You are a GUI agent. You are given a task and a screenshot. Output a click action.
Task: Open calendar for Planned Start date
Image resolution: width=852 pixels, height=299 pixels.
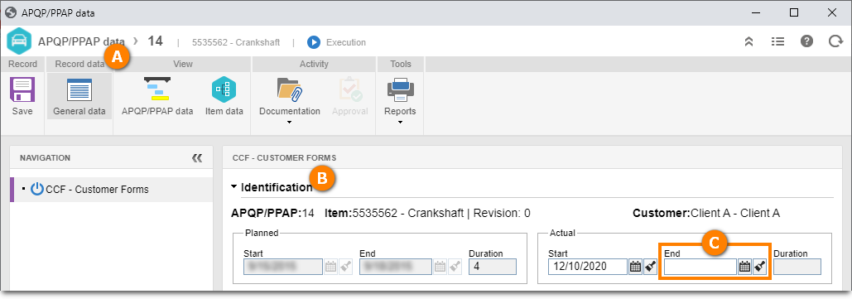coord(330,267)
